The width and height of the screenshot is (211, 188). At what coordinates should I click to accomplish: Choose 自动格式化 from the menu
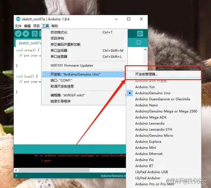tap(84, 32)
